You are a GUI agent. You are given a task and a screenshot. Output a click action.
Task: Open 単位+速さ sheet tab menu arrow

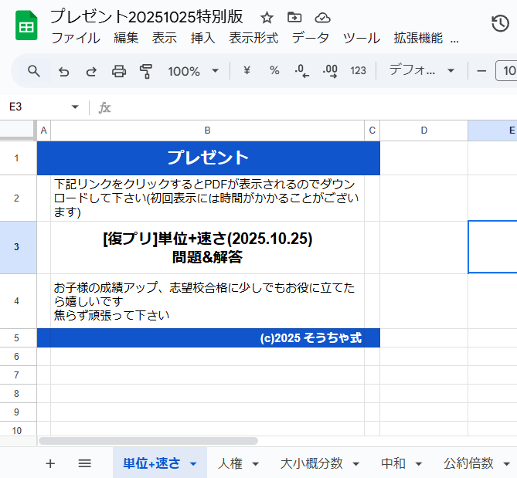tap(193, 464)
